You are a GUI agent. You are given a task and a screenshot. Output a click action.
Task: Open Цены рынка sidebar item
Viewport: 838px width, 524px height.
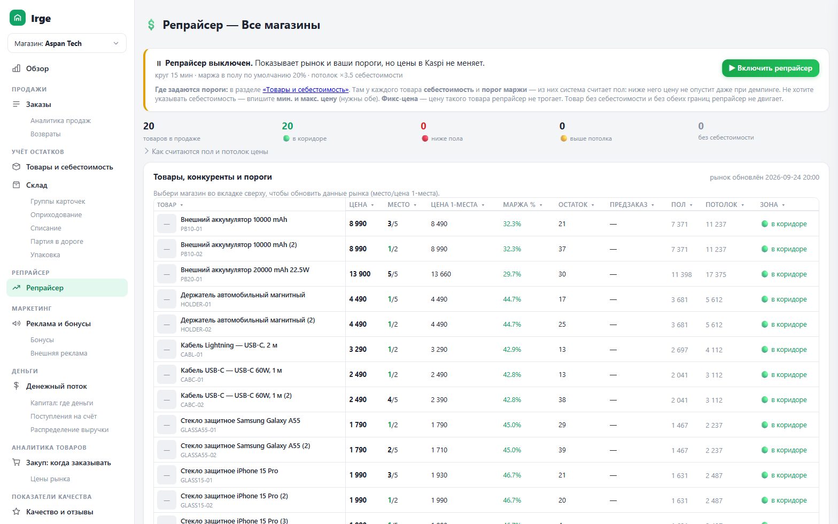tap(50, 479)
